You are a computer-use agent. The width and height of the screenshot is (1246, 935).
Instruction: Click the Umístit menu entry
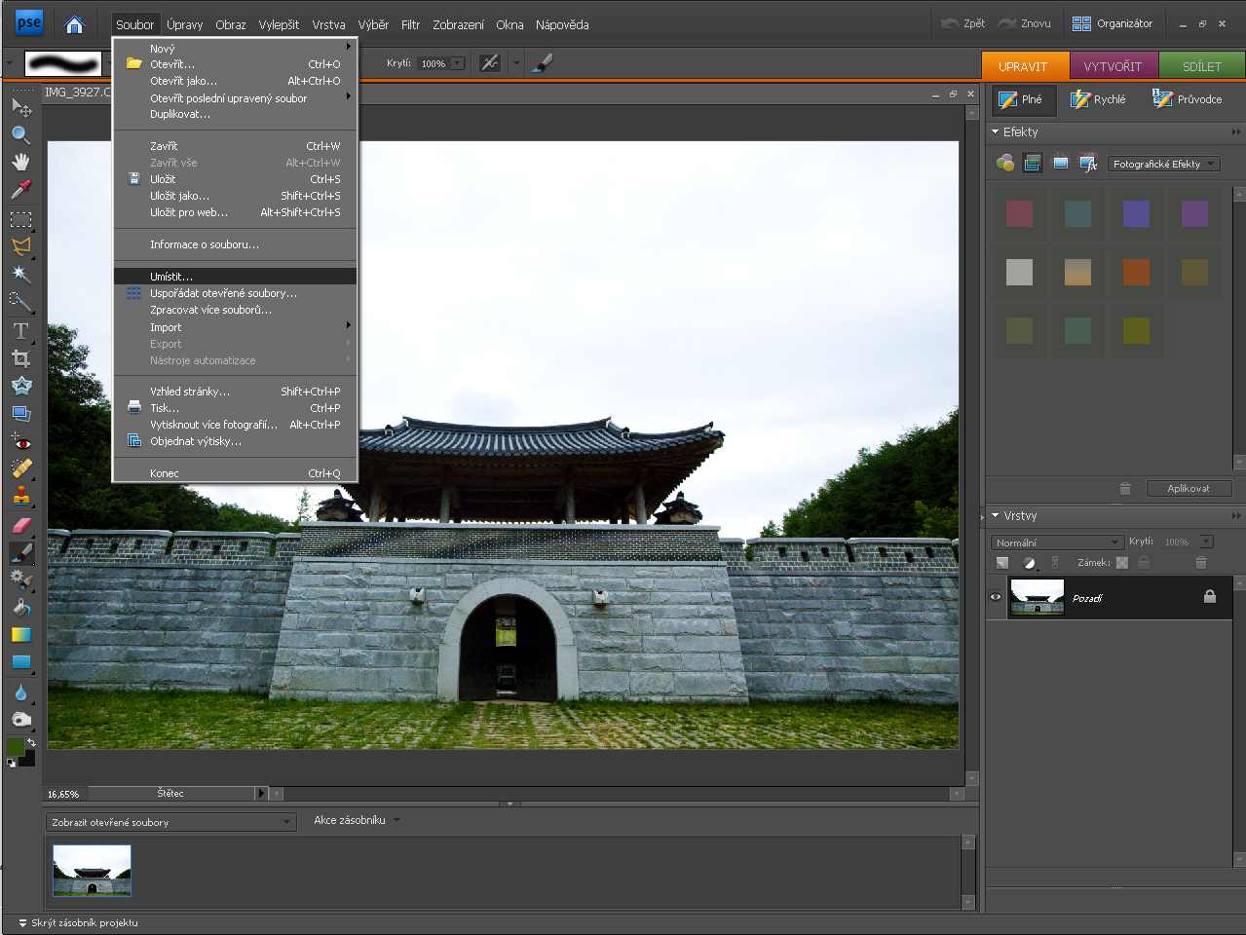pos(171,277)
